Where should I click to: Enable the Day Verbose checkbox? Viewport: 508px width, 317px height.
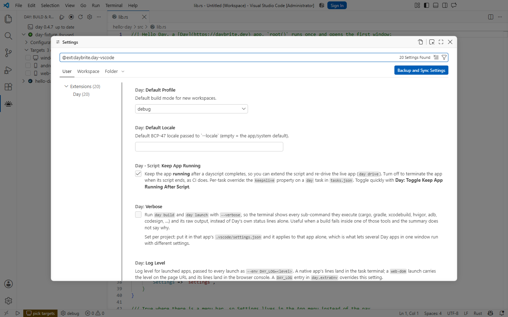[138, 215]
